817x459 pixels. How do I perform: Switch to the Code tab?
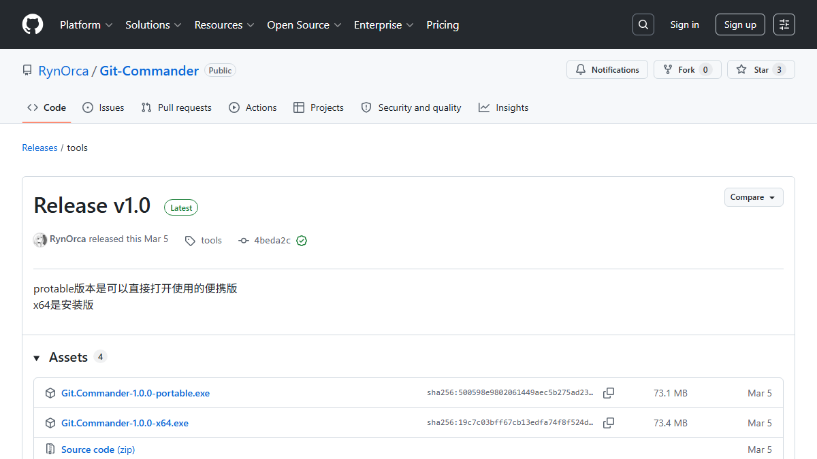pos(46,107)
